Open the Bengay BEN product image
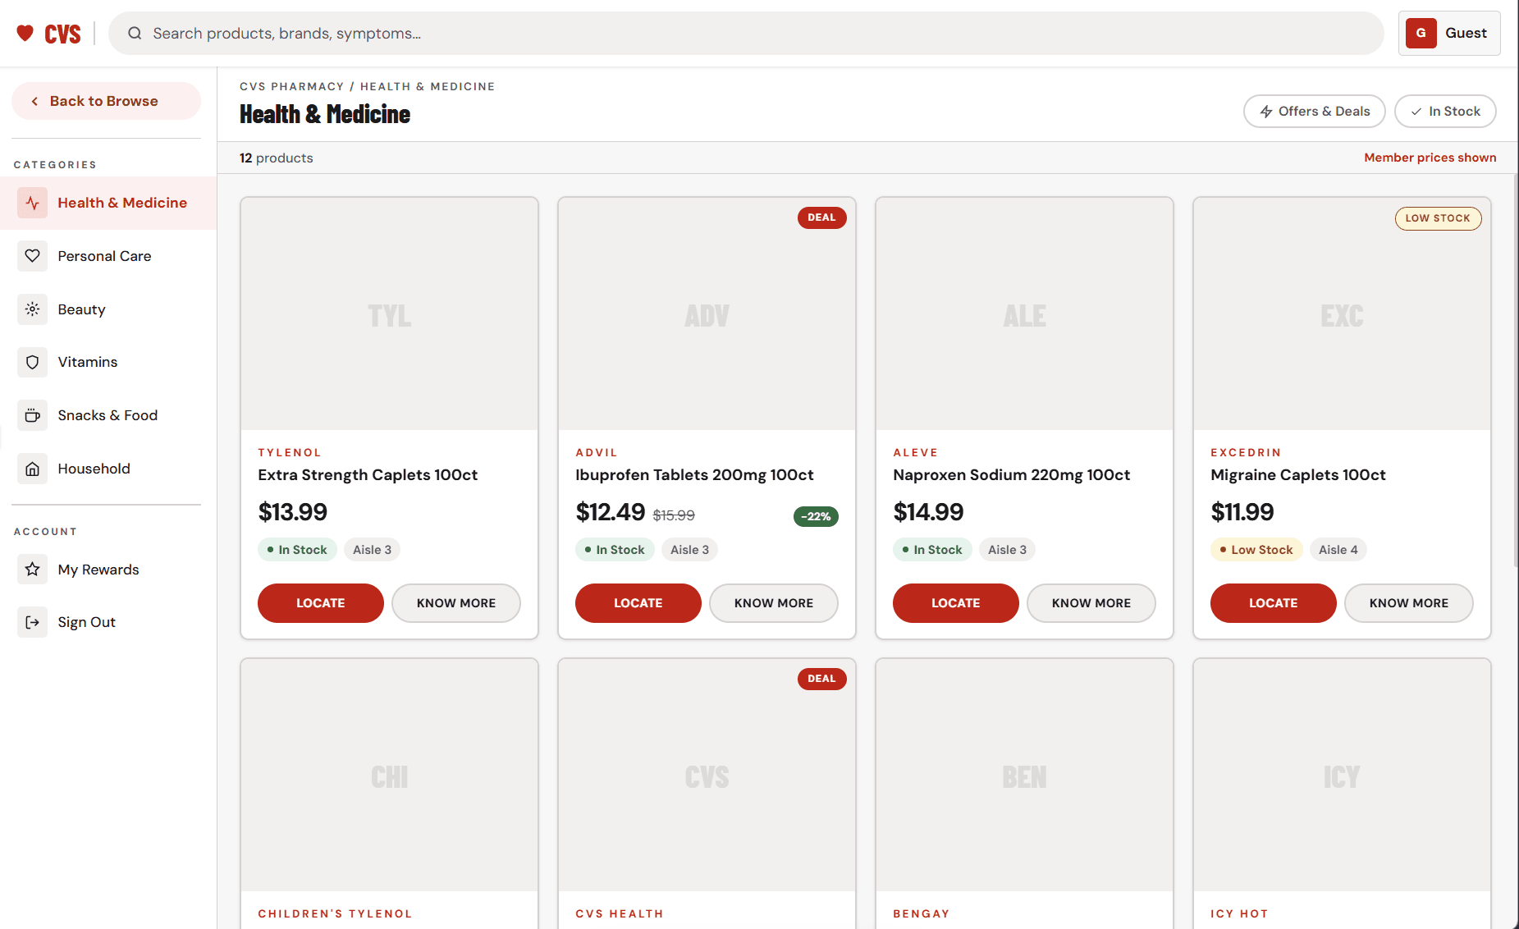This screenshot has height=929, width=1519. coord(1024,776)
